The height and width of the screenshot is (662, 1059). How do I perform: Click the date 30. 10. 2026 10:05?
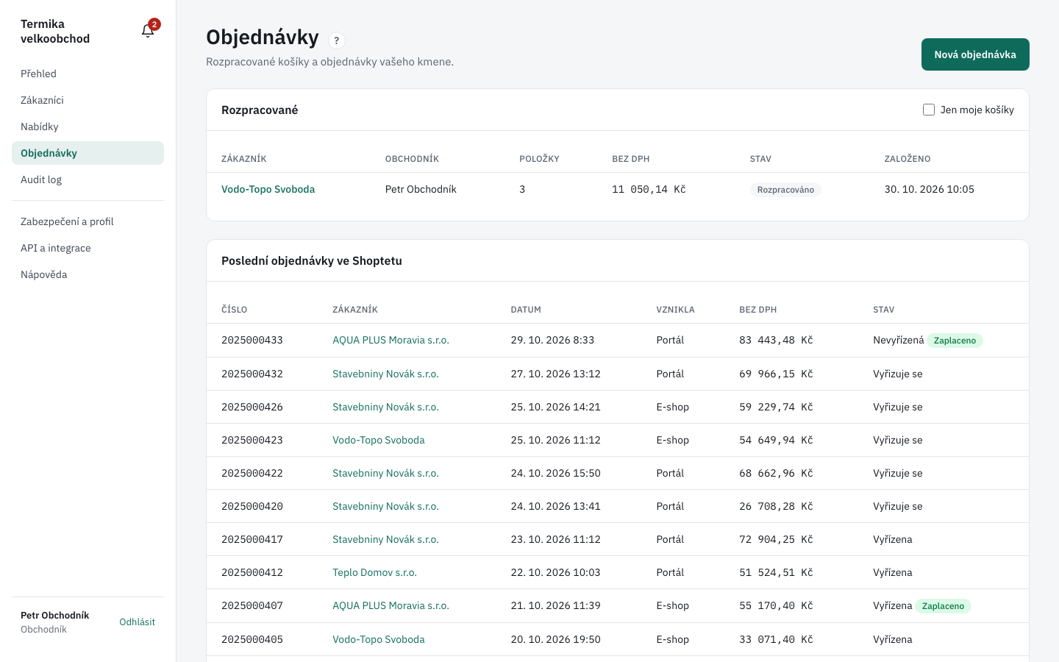(929, 189)
